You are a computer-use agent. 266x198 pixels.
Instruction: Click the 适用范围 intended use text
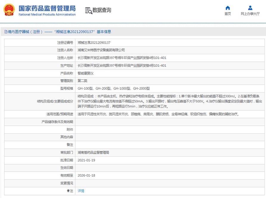[x=158, y=114]
